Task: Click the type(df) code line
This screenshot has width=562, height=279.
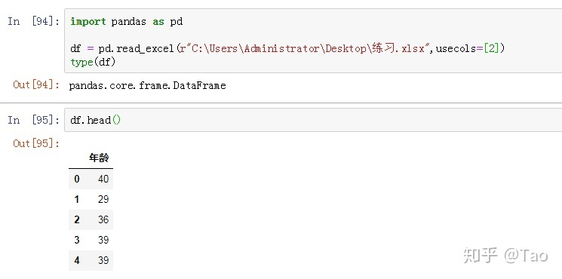Action: [x=93, y=62]
